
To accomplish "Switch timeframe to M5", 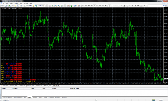I will (86, 6).
